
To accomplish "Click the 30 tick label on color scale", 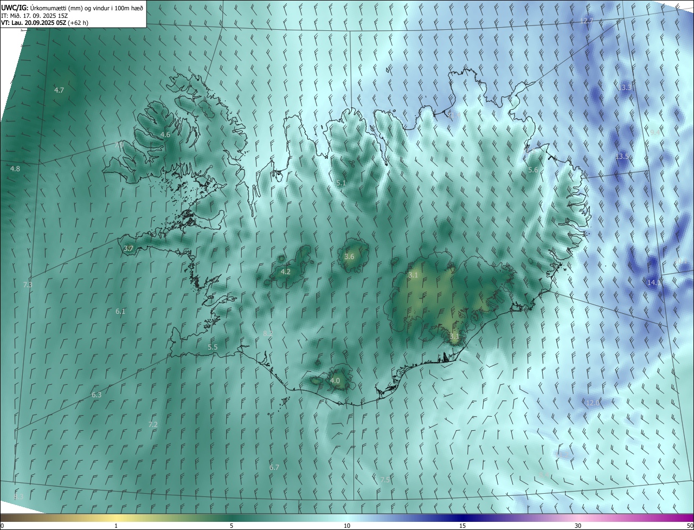I will (578, 526).
